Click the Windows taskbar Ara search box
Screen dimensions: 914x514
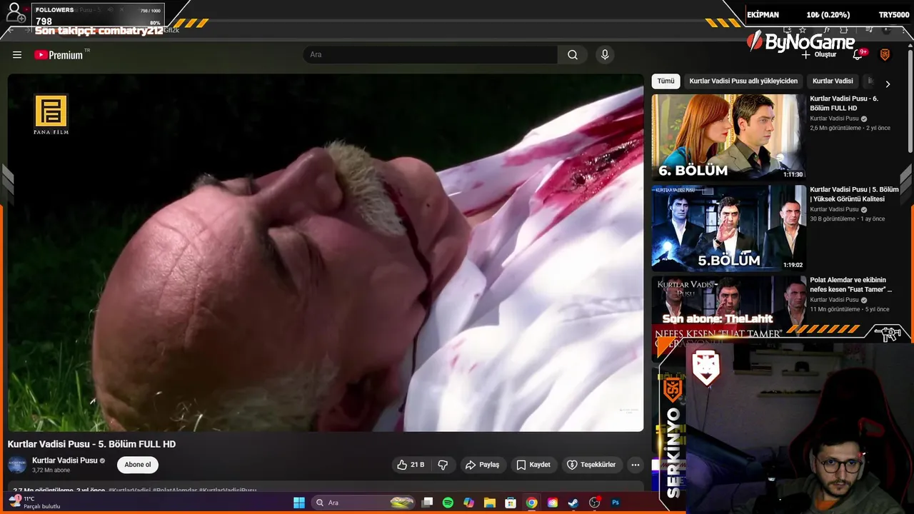click(364, 503)
